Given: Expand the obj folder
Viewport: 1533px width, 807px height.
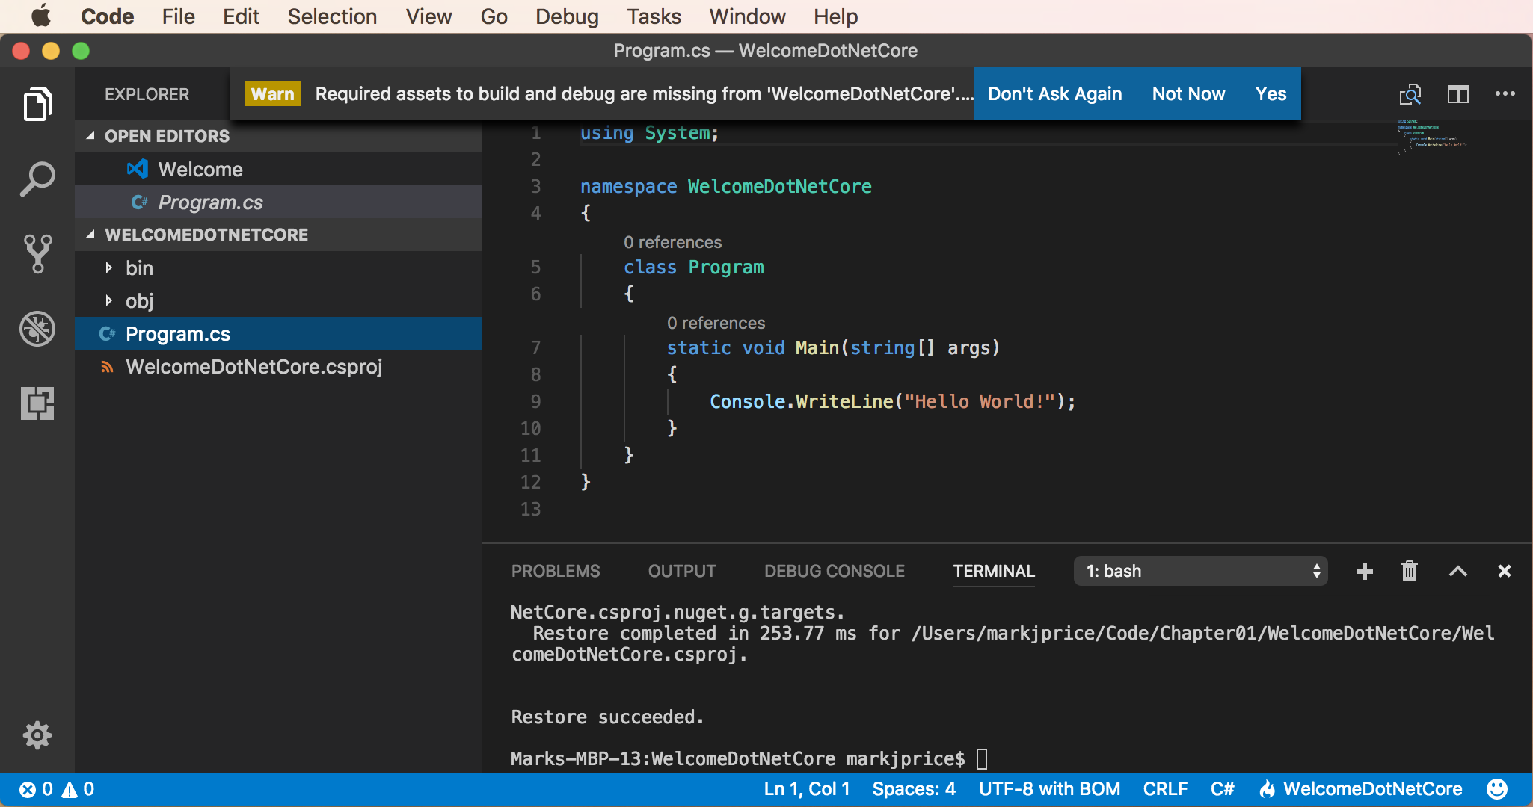Looking at the screenshot, I should coord(109,300).
